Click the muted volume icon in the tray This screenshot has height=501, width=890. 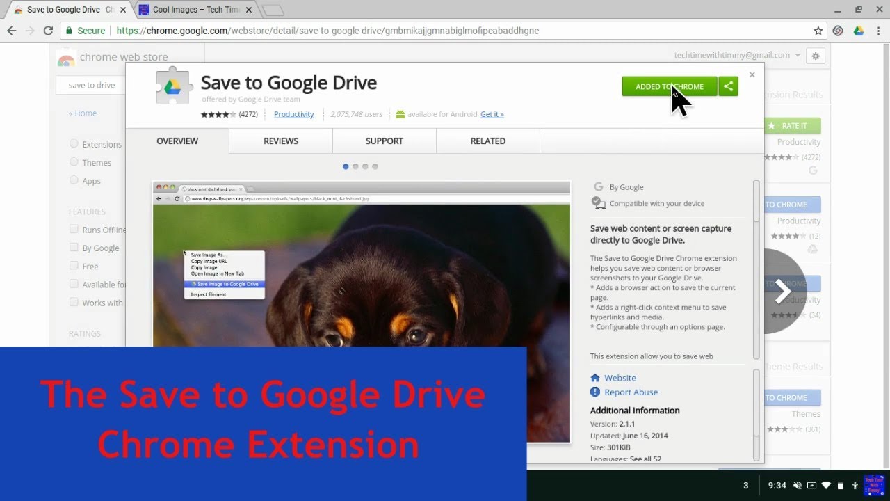(x=798, y=486)
